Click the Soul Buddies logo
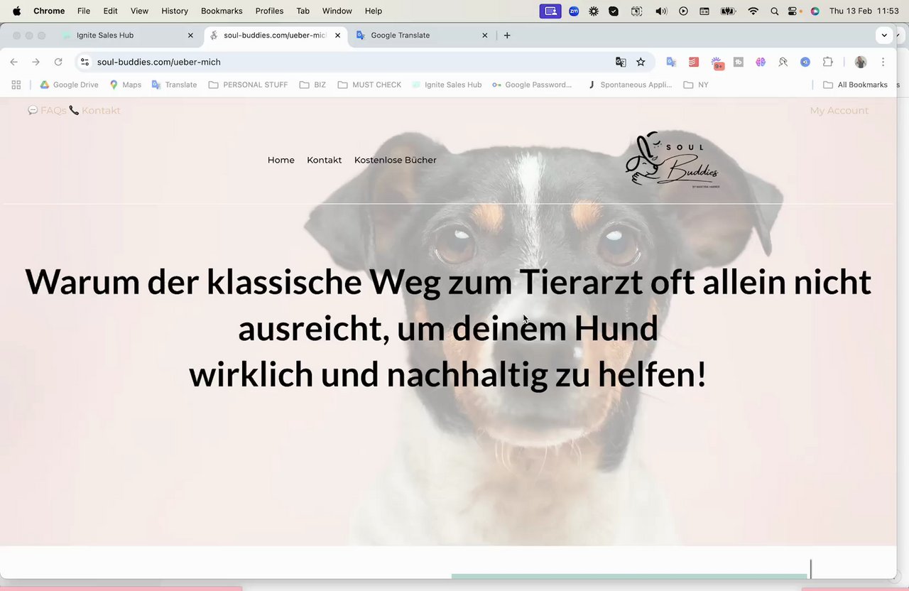This screenshot has width=909, height=591. (672, 160)
